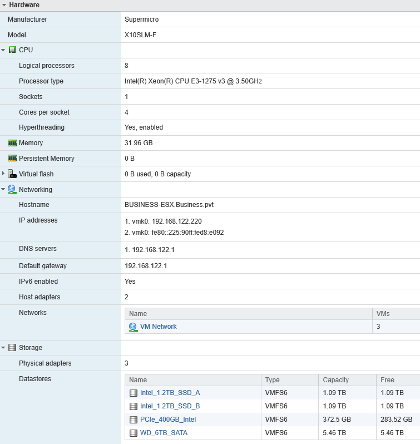Click the CPU chip icon
This screenshot has width=420, height=444.
click(12, 50)
